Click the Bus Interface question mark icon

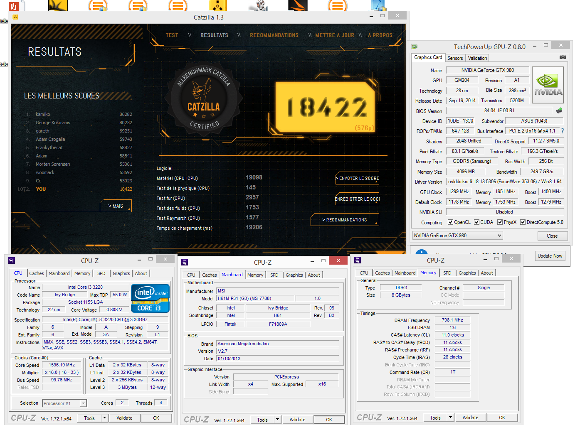[x=563, y=131]
